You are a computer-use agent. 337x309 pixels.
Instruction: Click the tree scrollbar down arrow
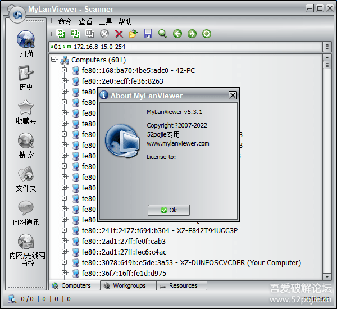point(327,277)
